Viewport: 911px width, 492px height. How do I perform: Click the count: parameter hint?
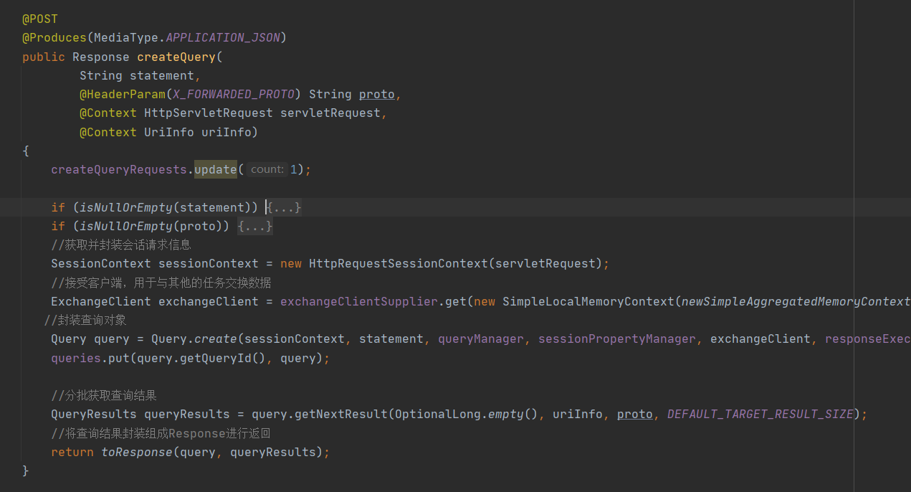tap(267, 170)
